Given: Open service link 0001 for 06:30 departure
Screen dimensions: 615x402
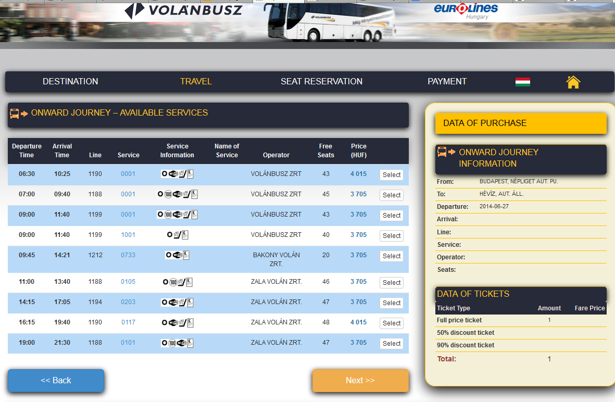Looking at the screenshot, I should click(128, 174).
